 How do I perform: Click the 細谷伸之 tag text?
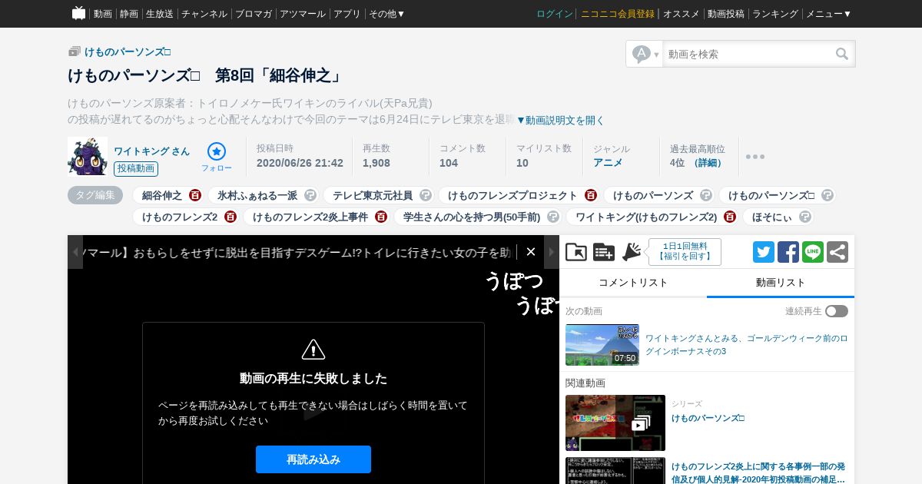click(x=162, y=195)
